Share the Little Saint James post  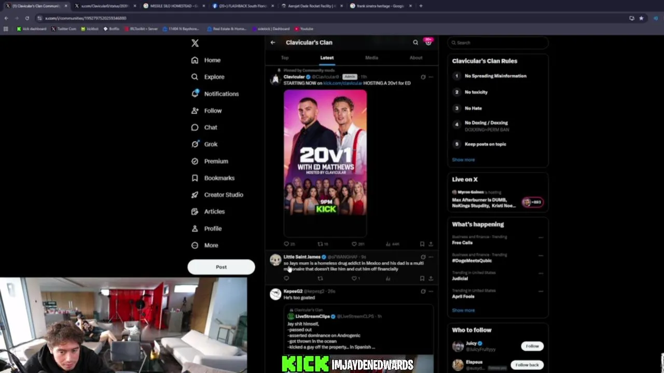(431, 278)
